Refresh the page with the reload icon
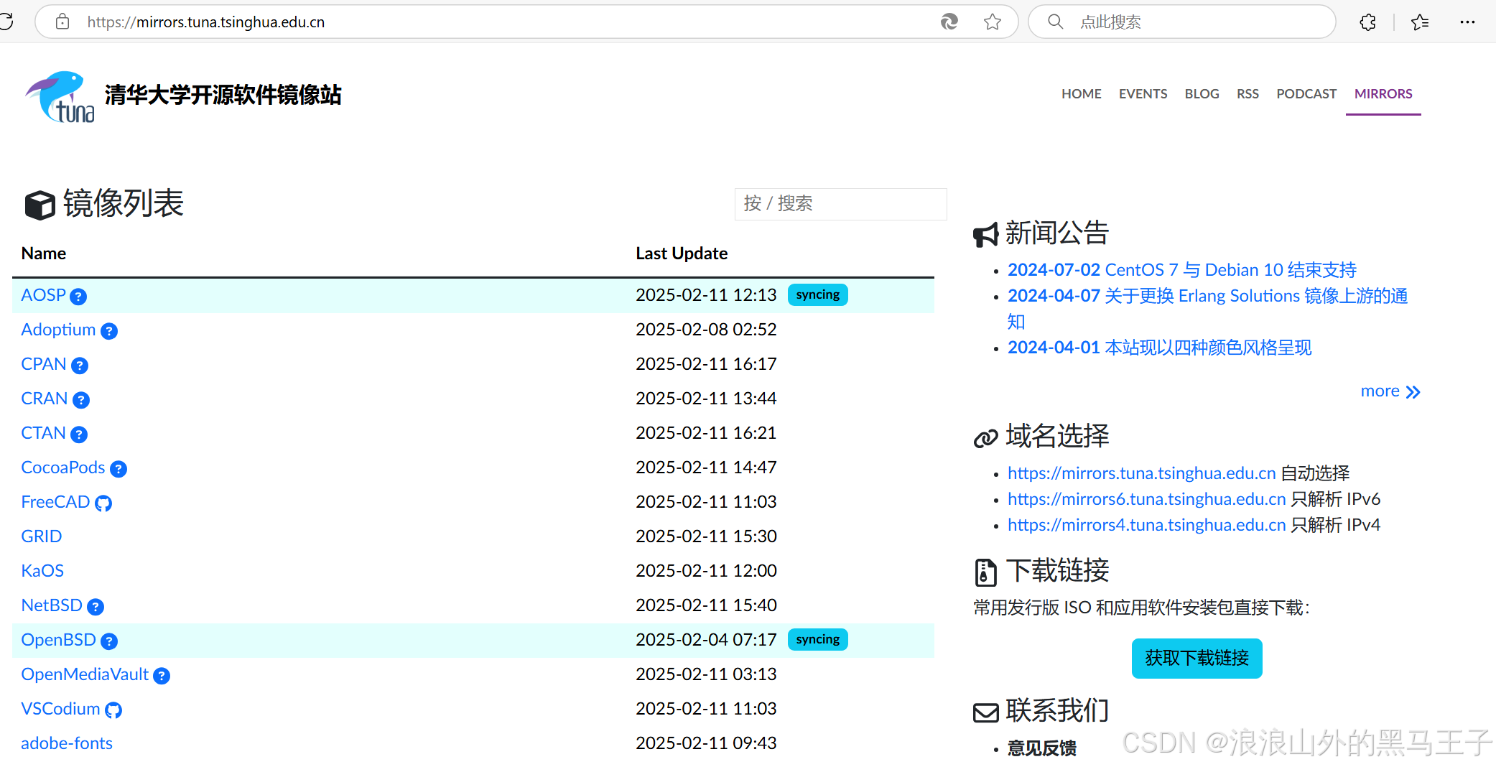Image resolution: width=1496 pixels, height=767 pixels. pyautogui.click(x=6, y=22)
